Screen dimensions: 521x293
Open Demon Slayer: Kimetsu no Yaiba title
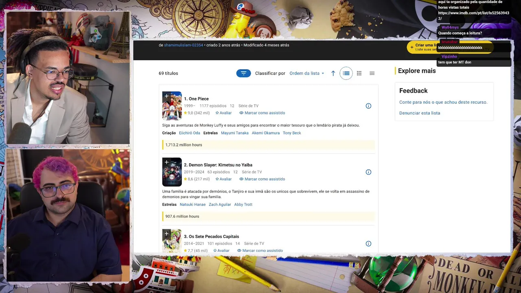pyautogui.click(x=218, y=165)
